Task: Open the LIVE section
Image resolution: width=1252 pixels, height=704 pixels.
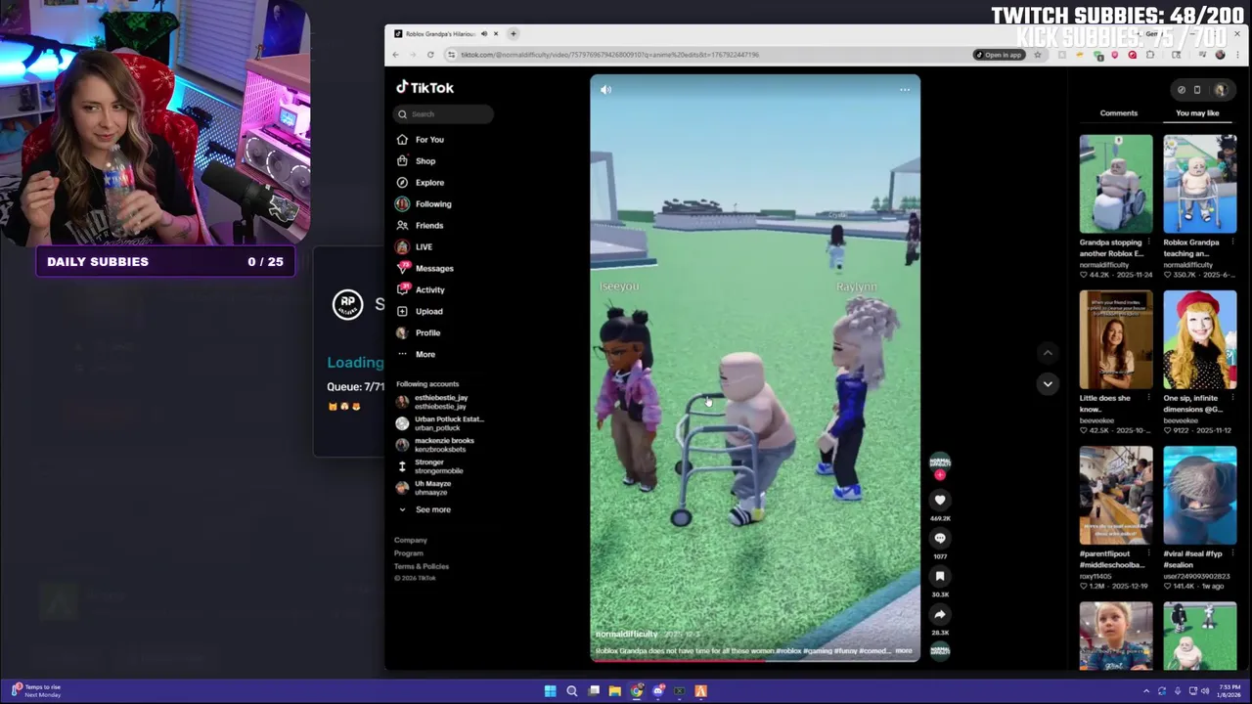Action: [415, 247]
